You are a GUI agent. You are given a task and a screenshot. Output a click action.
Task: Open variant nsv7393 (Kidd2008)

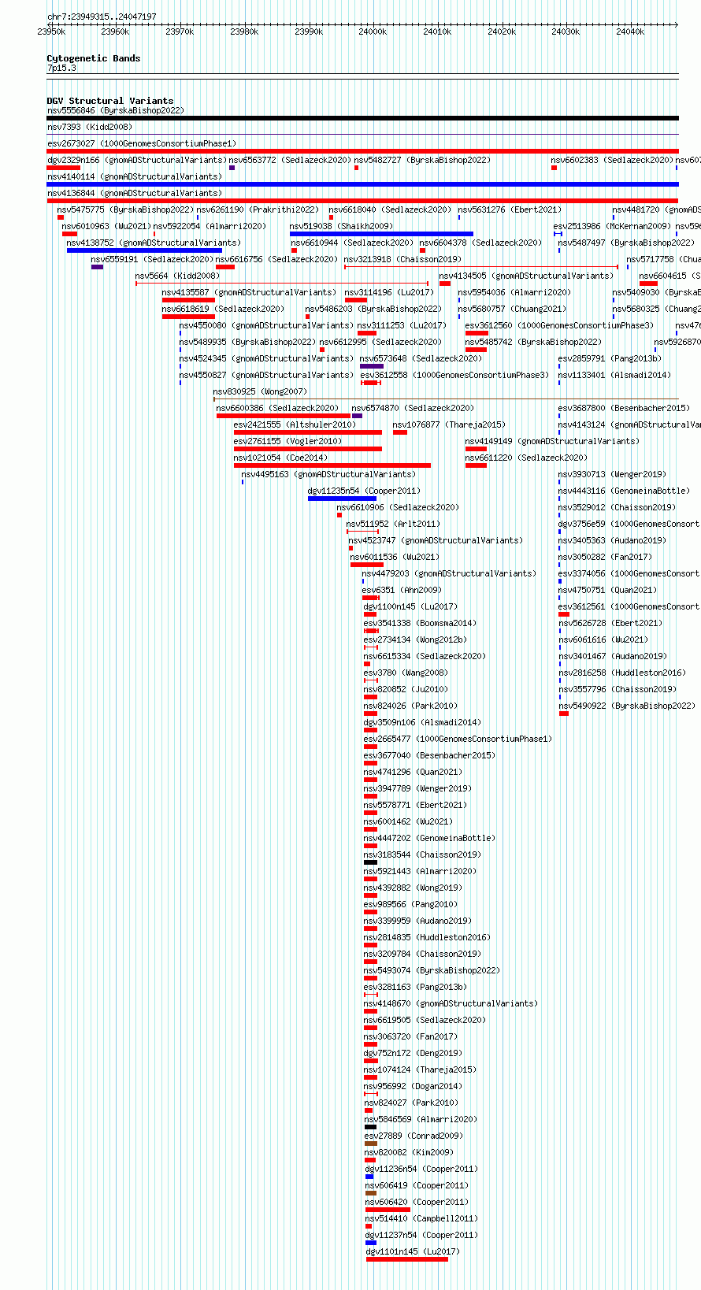click(x=90, y=127)
